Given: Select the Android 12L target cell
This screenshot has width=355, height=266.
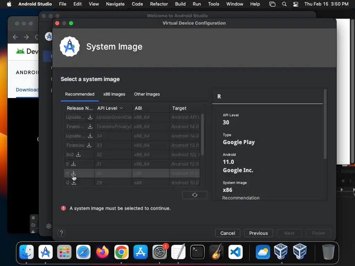Looking at the screenshot, I should coord(185,154).
